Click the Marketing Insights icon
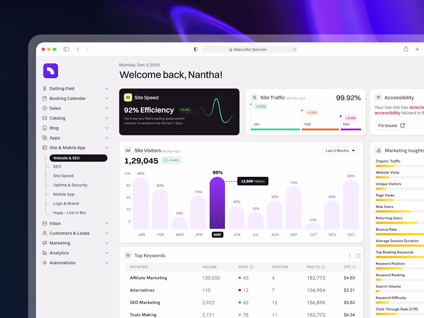Image resolution: width=424 pixels, height=318 pixels. coord(379,150)
